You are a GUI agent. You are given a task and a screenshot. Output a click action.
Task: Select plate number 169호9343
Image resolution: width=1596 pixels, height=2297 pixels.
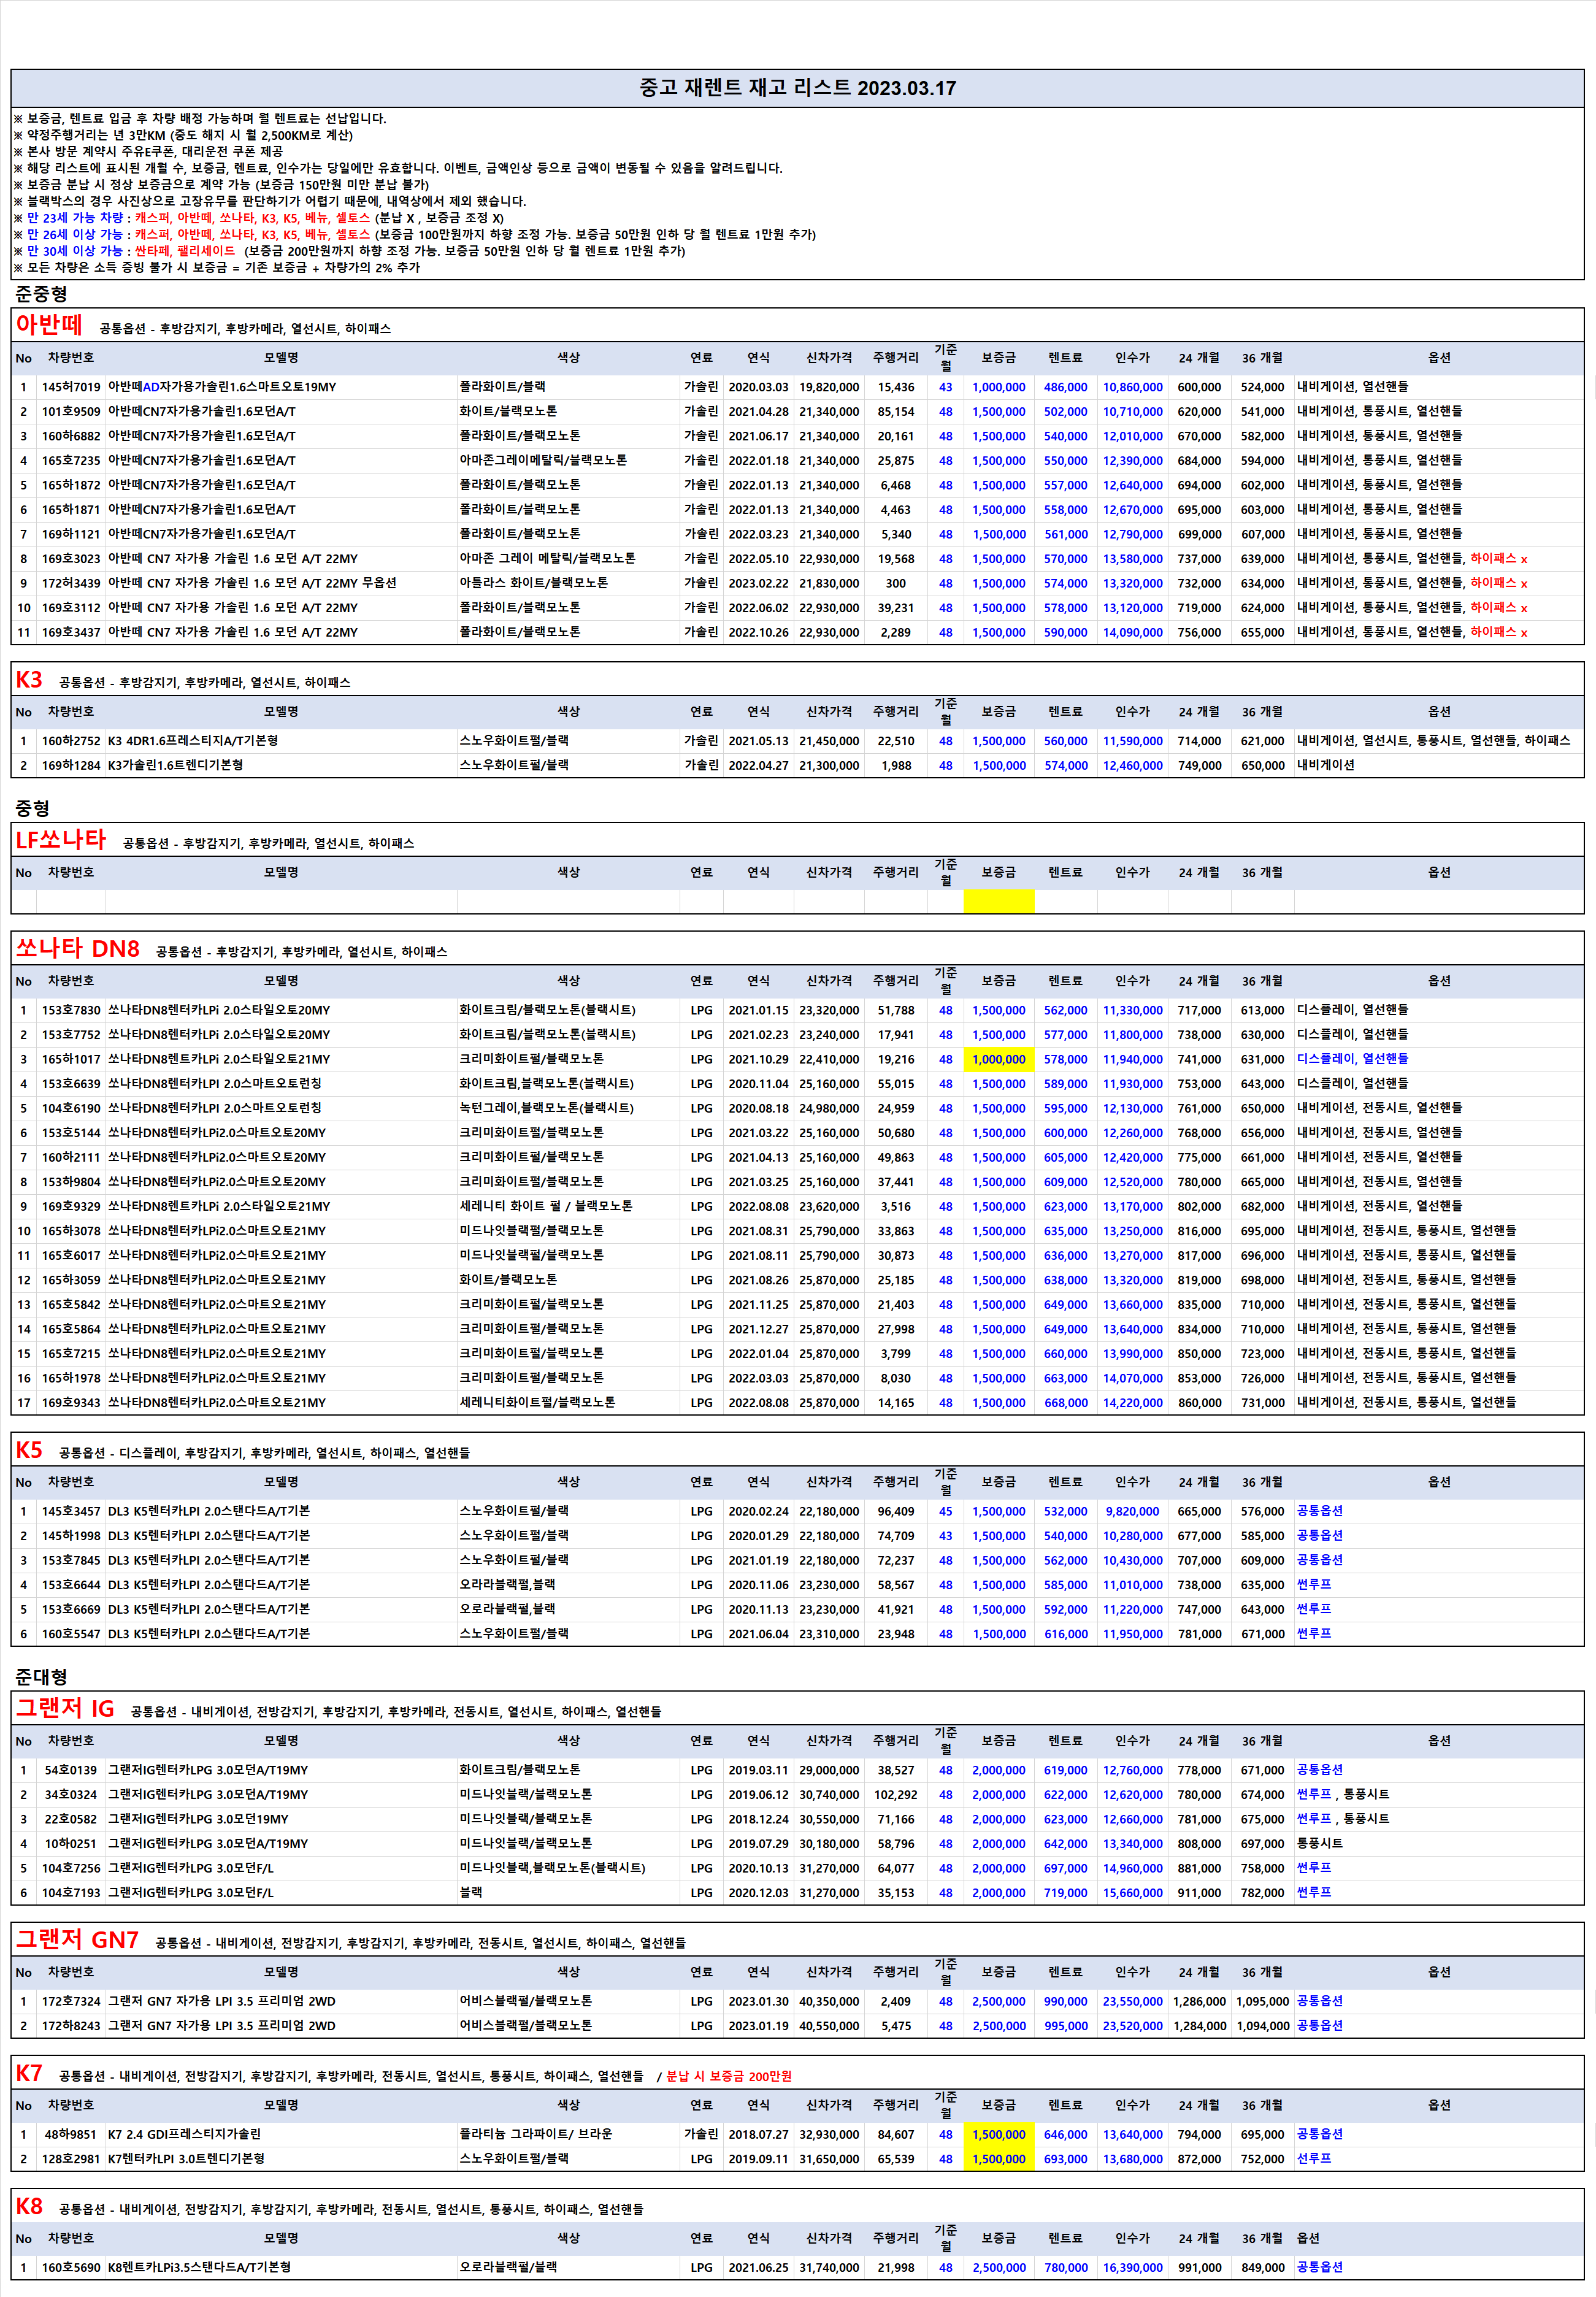pyautogui.click(x=71, y=1402)
